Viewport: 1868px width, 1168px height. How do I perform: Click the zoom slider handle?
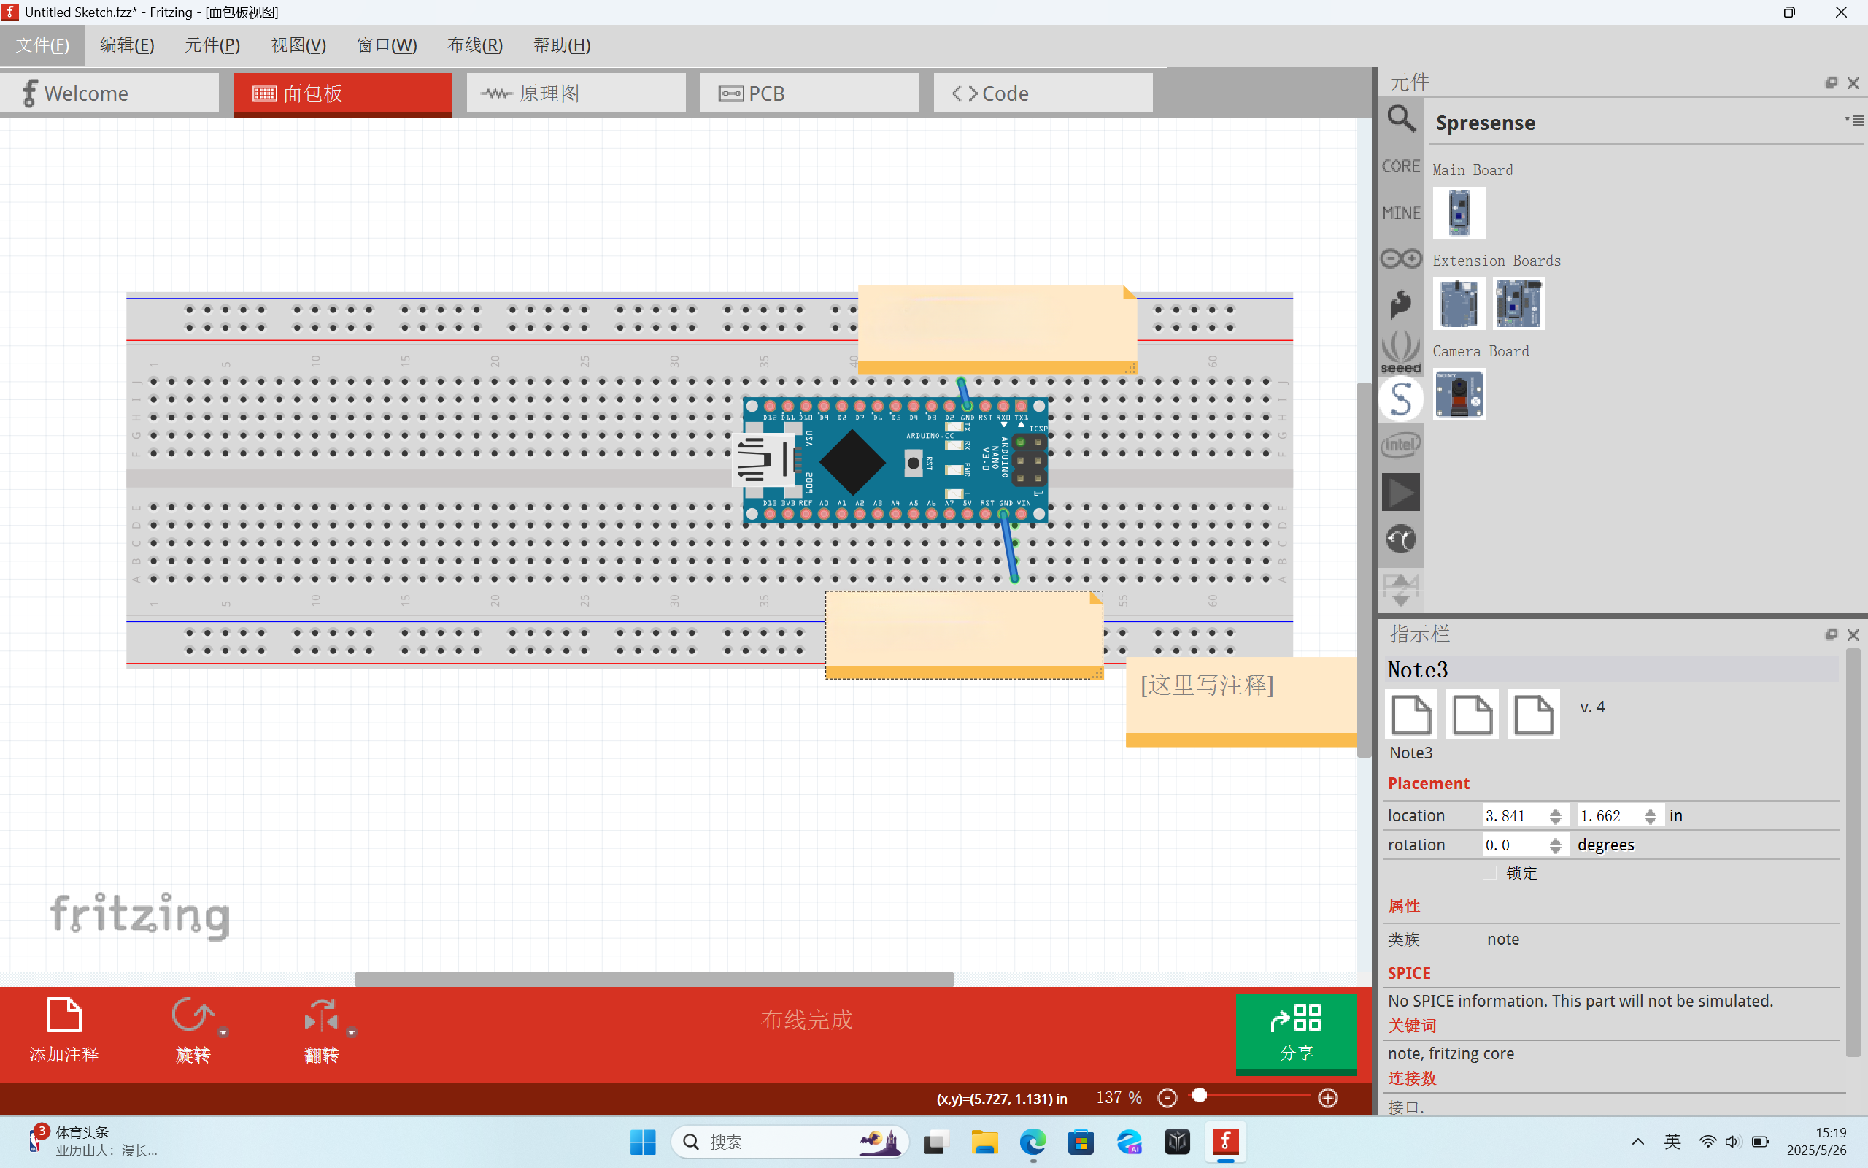tap(1200, 1096)
